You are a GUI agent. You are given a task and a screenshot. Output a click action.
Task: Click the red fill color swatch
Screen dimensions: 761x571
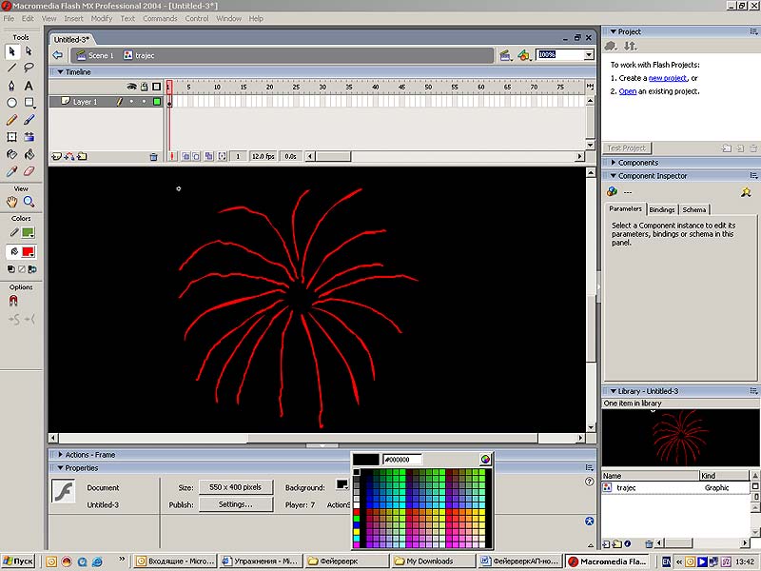(28, 252)
